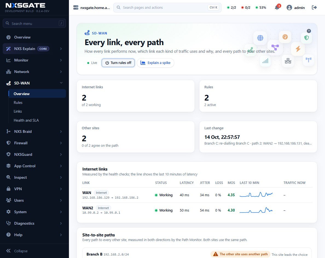The width and height of the screenshot is (325, 258).
Task: Click the red 0/2 status indicator
Action: [246, 8]
